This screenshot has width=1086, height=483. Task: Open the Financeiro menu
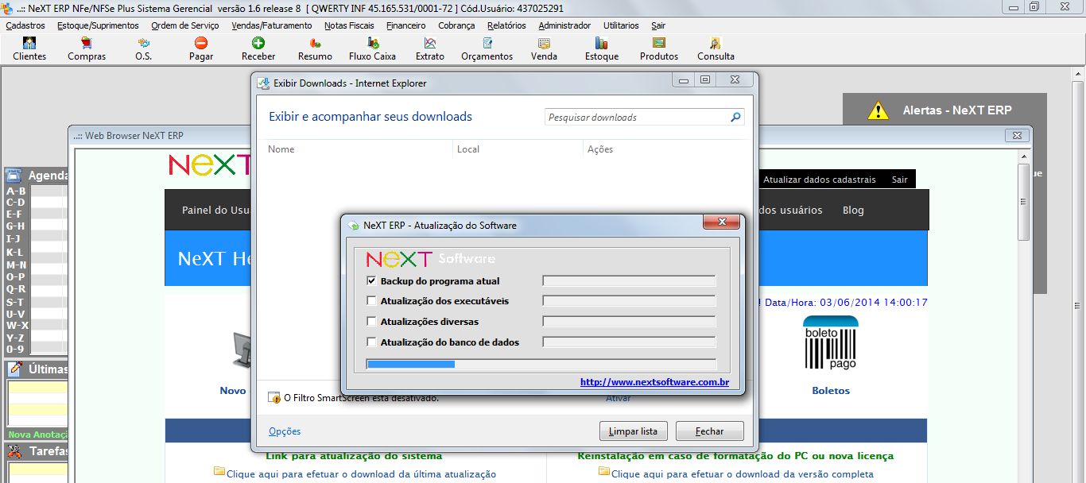click(405, 25)
